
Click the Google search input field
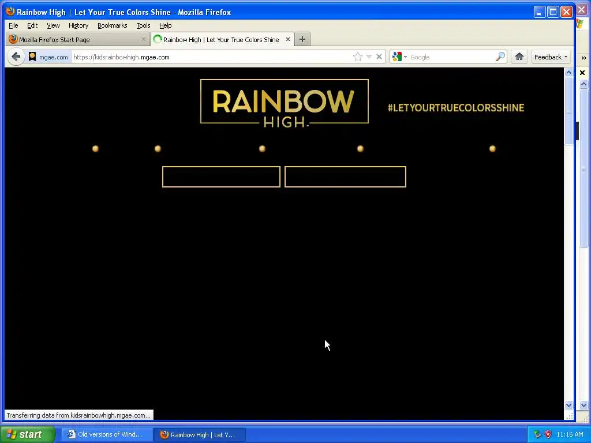click(x=451, y=57)
